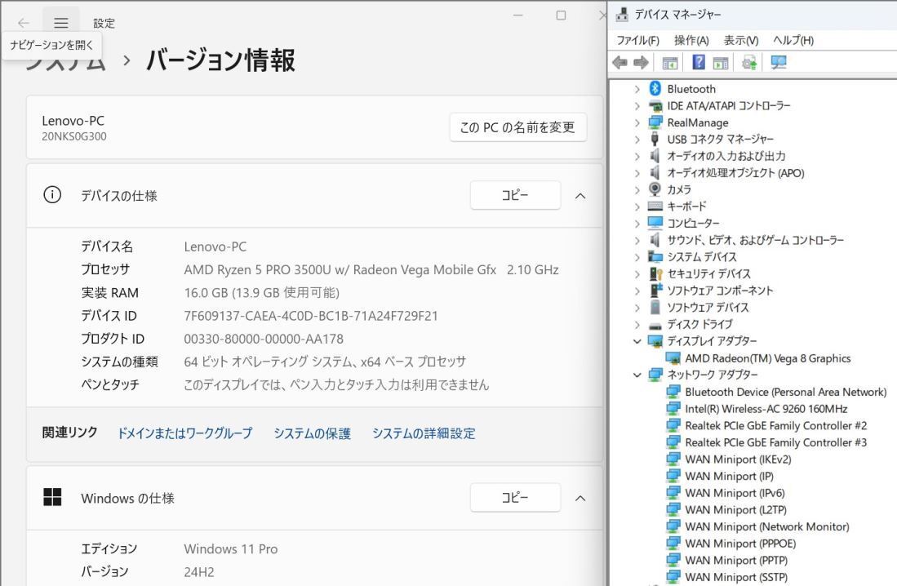
Task: Click the Bluetooth category icon
Action: [655, 89]
